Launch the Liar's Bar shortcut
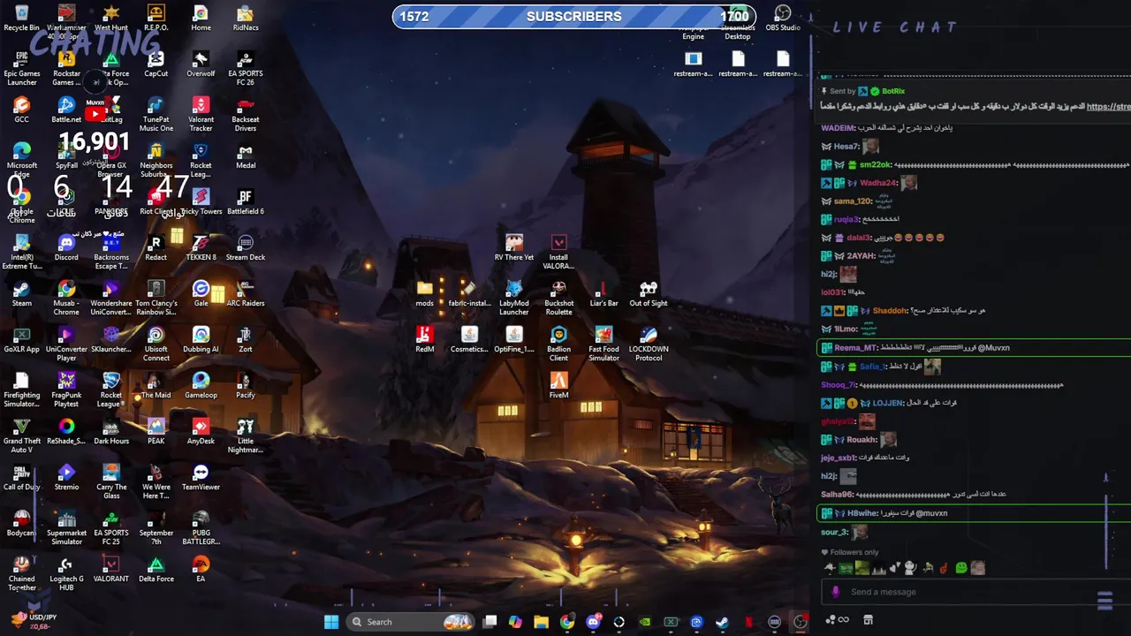The width and height of the screenshot is (1131, 636). point(603,293)
